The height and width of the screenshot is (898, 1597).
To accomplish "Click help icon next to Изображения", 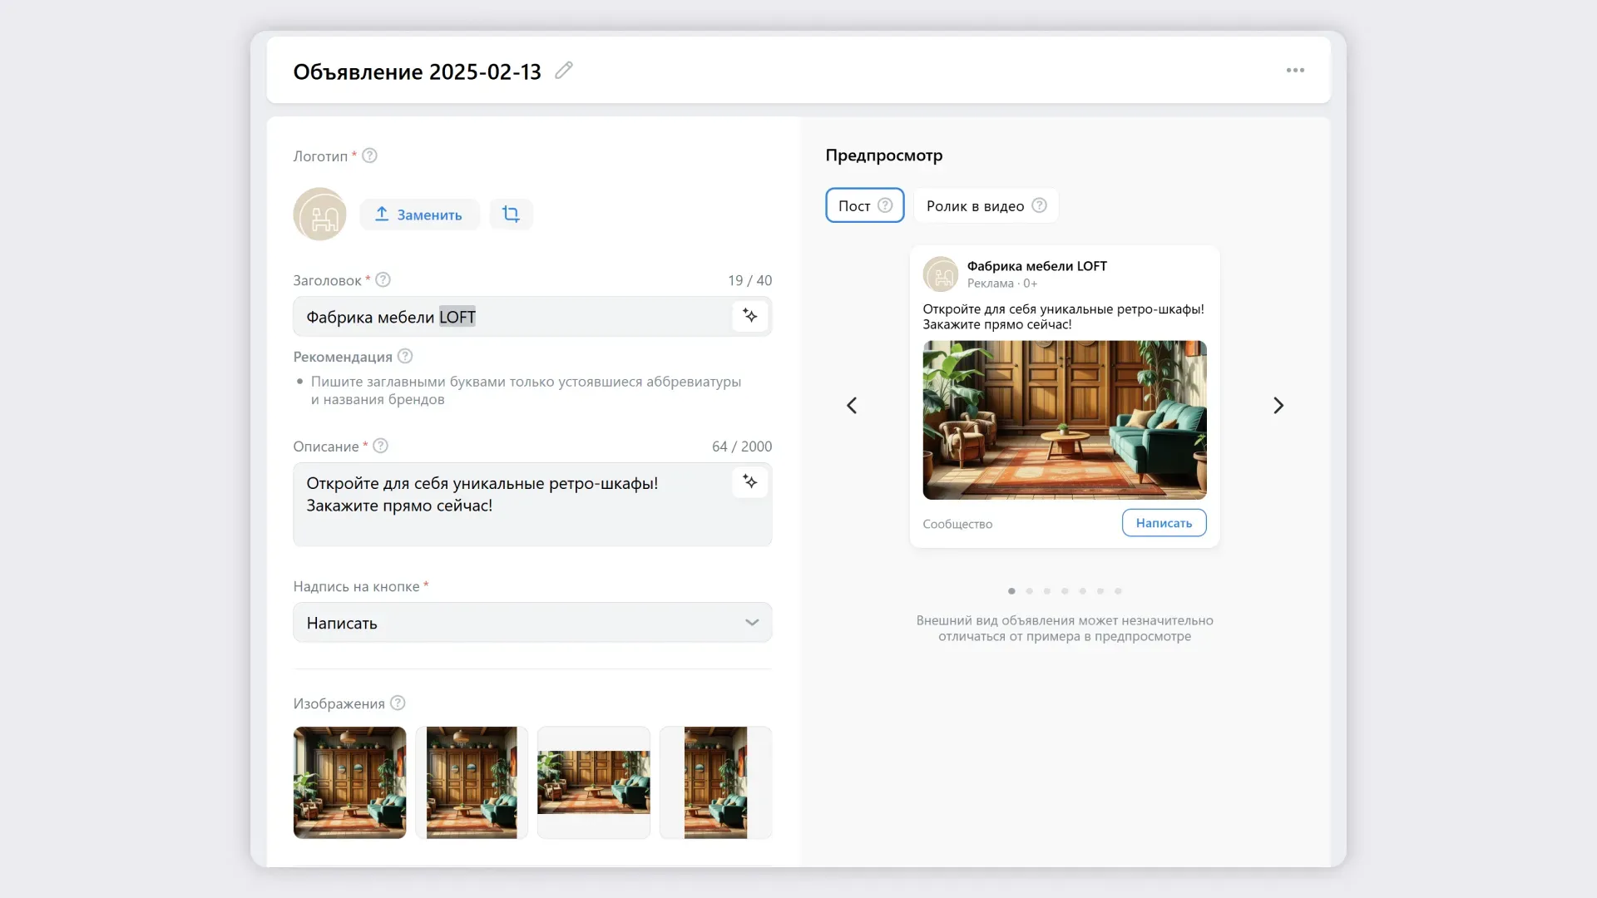I will coord(398,703).
